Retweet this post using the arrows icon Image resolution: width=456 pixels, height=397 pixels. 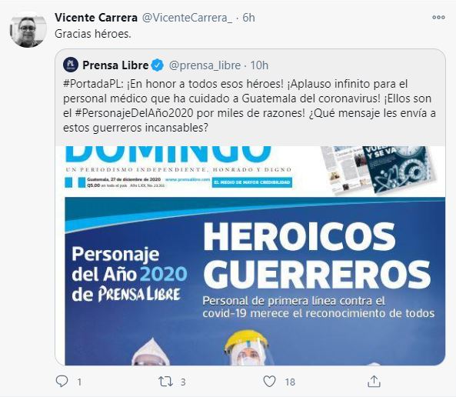(x=165, y=382)
